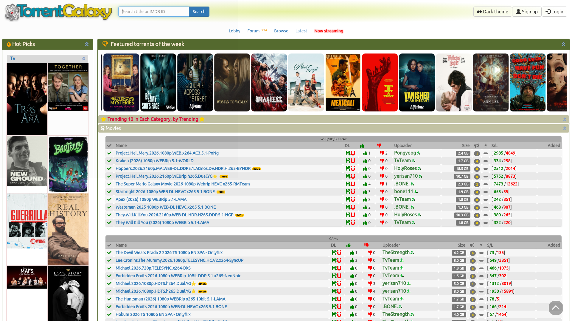Go to the Forum
The height and width of the screenshot is (321, 572).
tap(253, 31)
